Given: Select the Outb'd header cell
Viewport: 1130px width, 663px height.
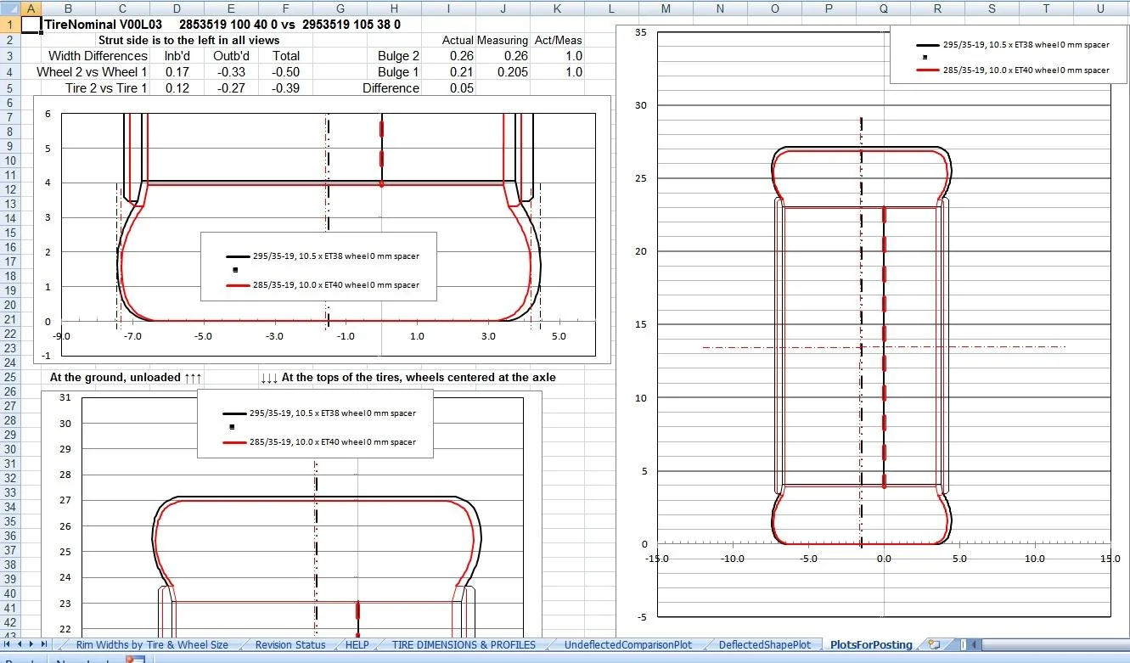Looking at the screenshot, I should click(x=231, y=56).
